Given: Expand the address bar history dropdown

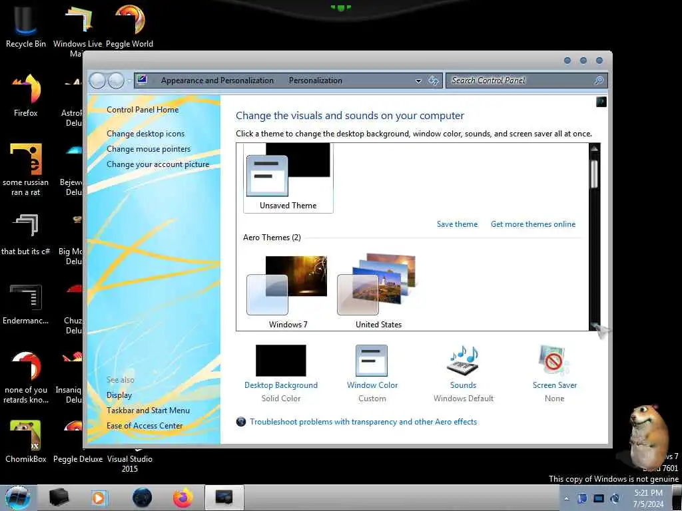Looking at the screenshot, I should pos(418,81).
